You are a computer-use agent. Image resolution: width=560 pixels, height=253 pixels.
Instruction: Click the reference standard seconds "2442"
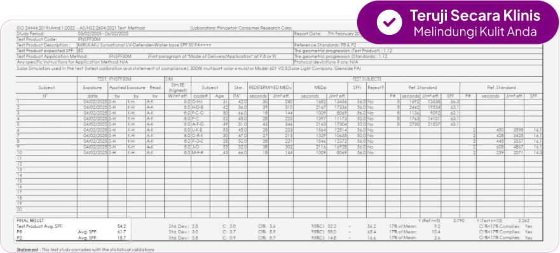(414, 108)
